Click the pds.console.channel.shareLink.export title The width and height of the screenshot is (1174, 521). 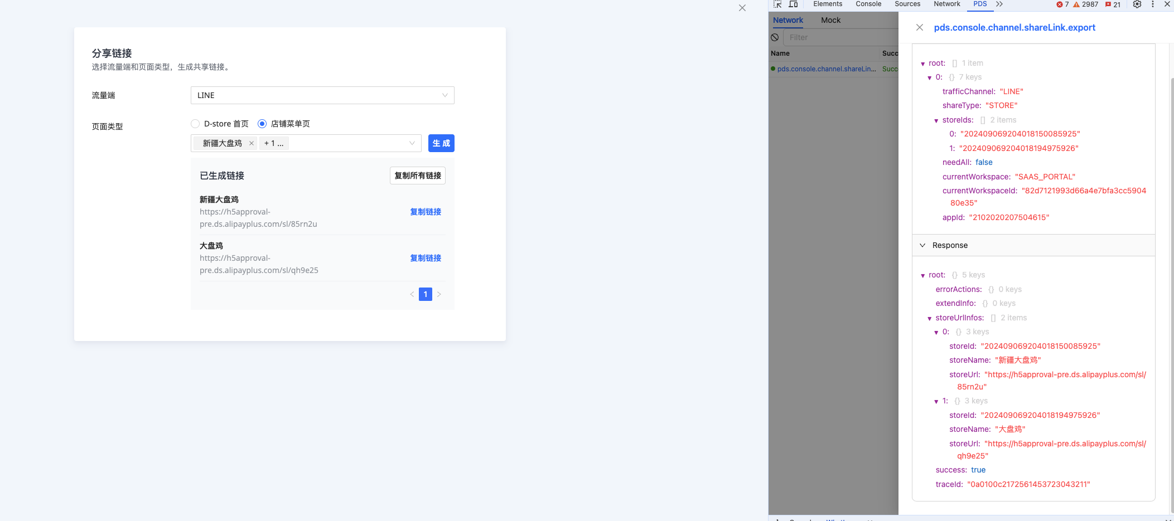click(x=1014, y=27)
